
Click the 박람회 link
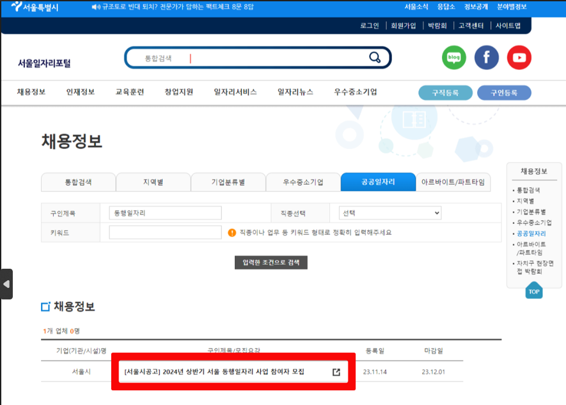point(437,26)
